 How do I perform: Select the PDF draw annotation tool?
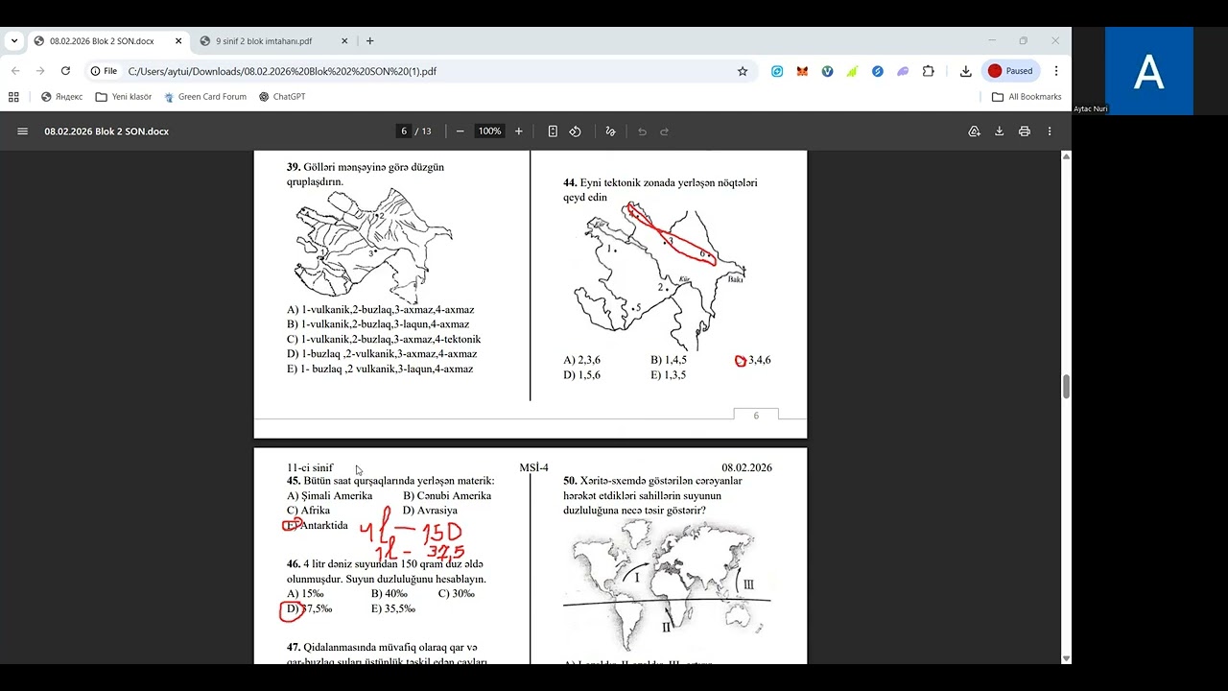click(x=610, y=131)
